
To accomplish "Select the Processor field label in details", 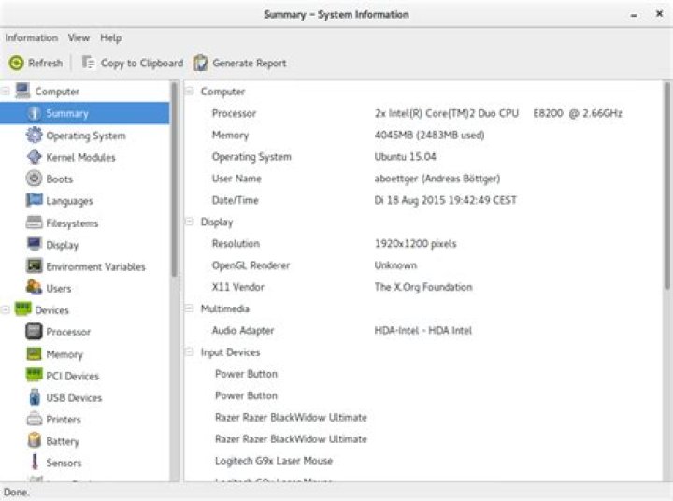I will coord(234,113).
